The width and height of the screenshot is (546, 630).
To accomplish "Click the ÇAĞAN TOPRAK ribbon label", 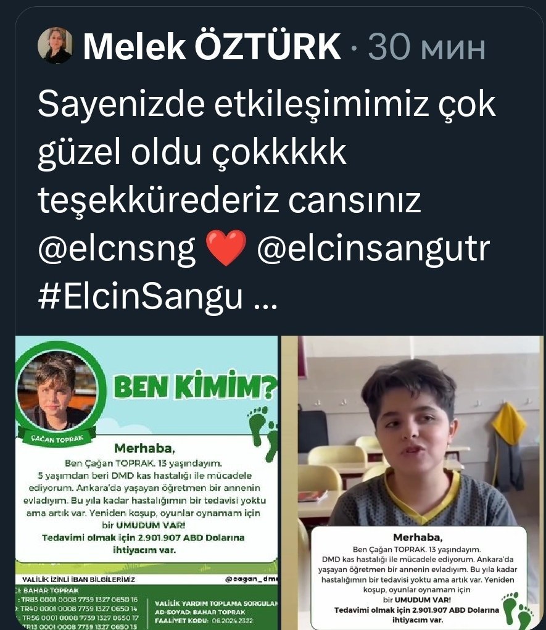I will [57, 439].
